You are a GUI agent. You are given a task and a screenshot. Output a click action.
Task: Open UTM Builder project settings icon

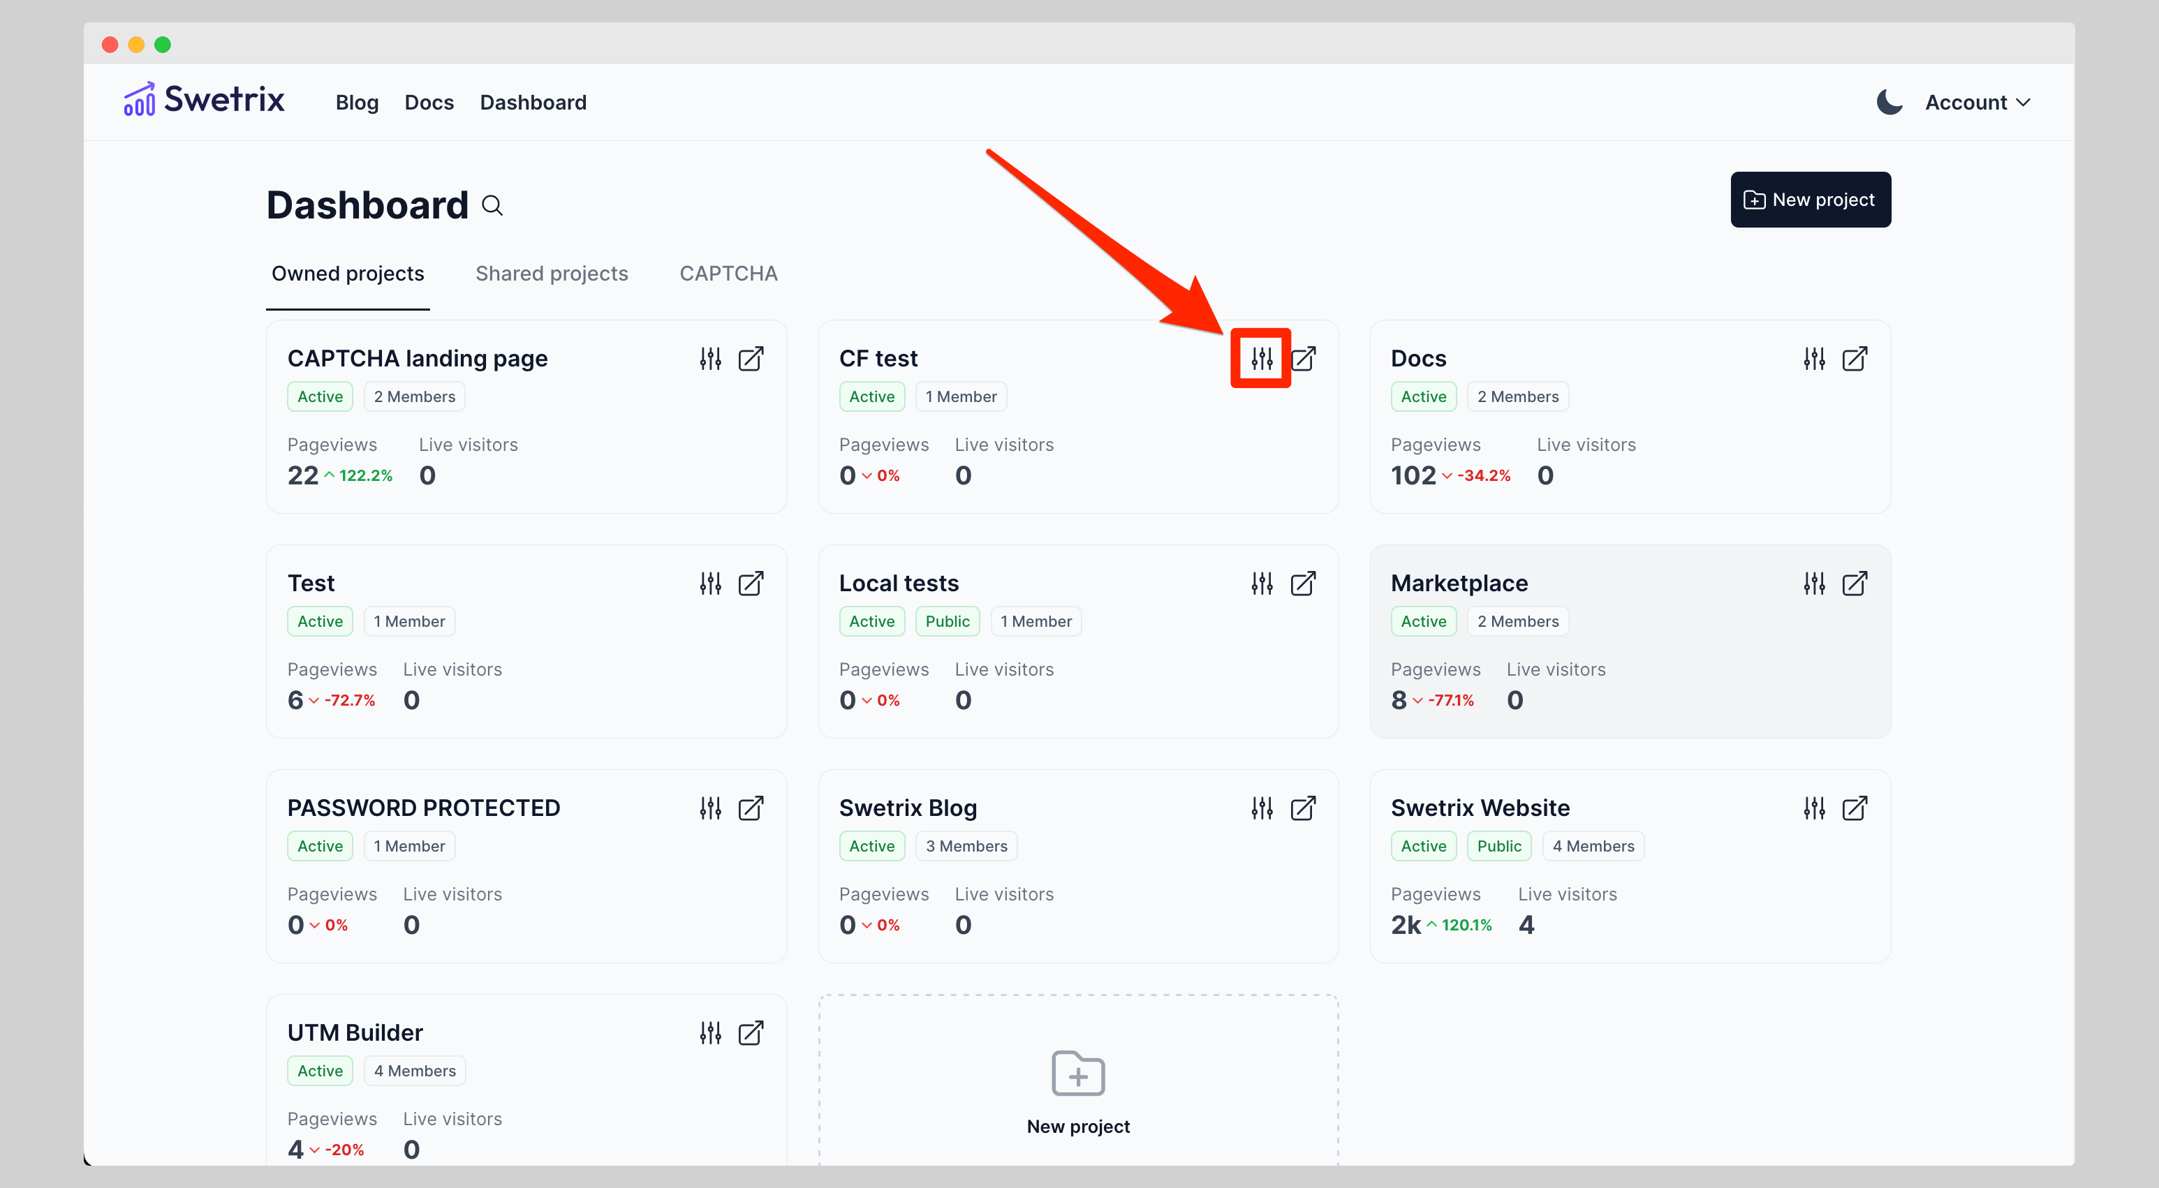click(710, 1032)
